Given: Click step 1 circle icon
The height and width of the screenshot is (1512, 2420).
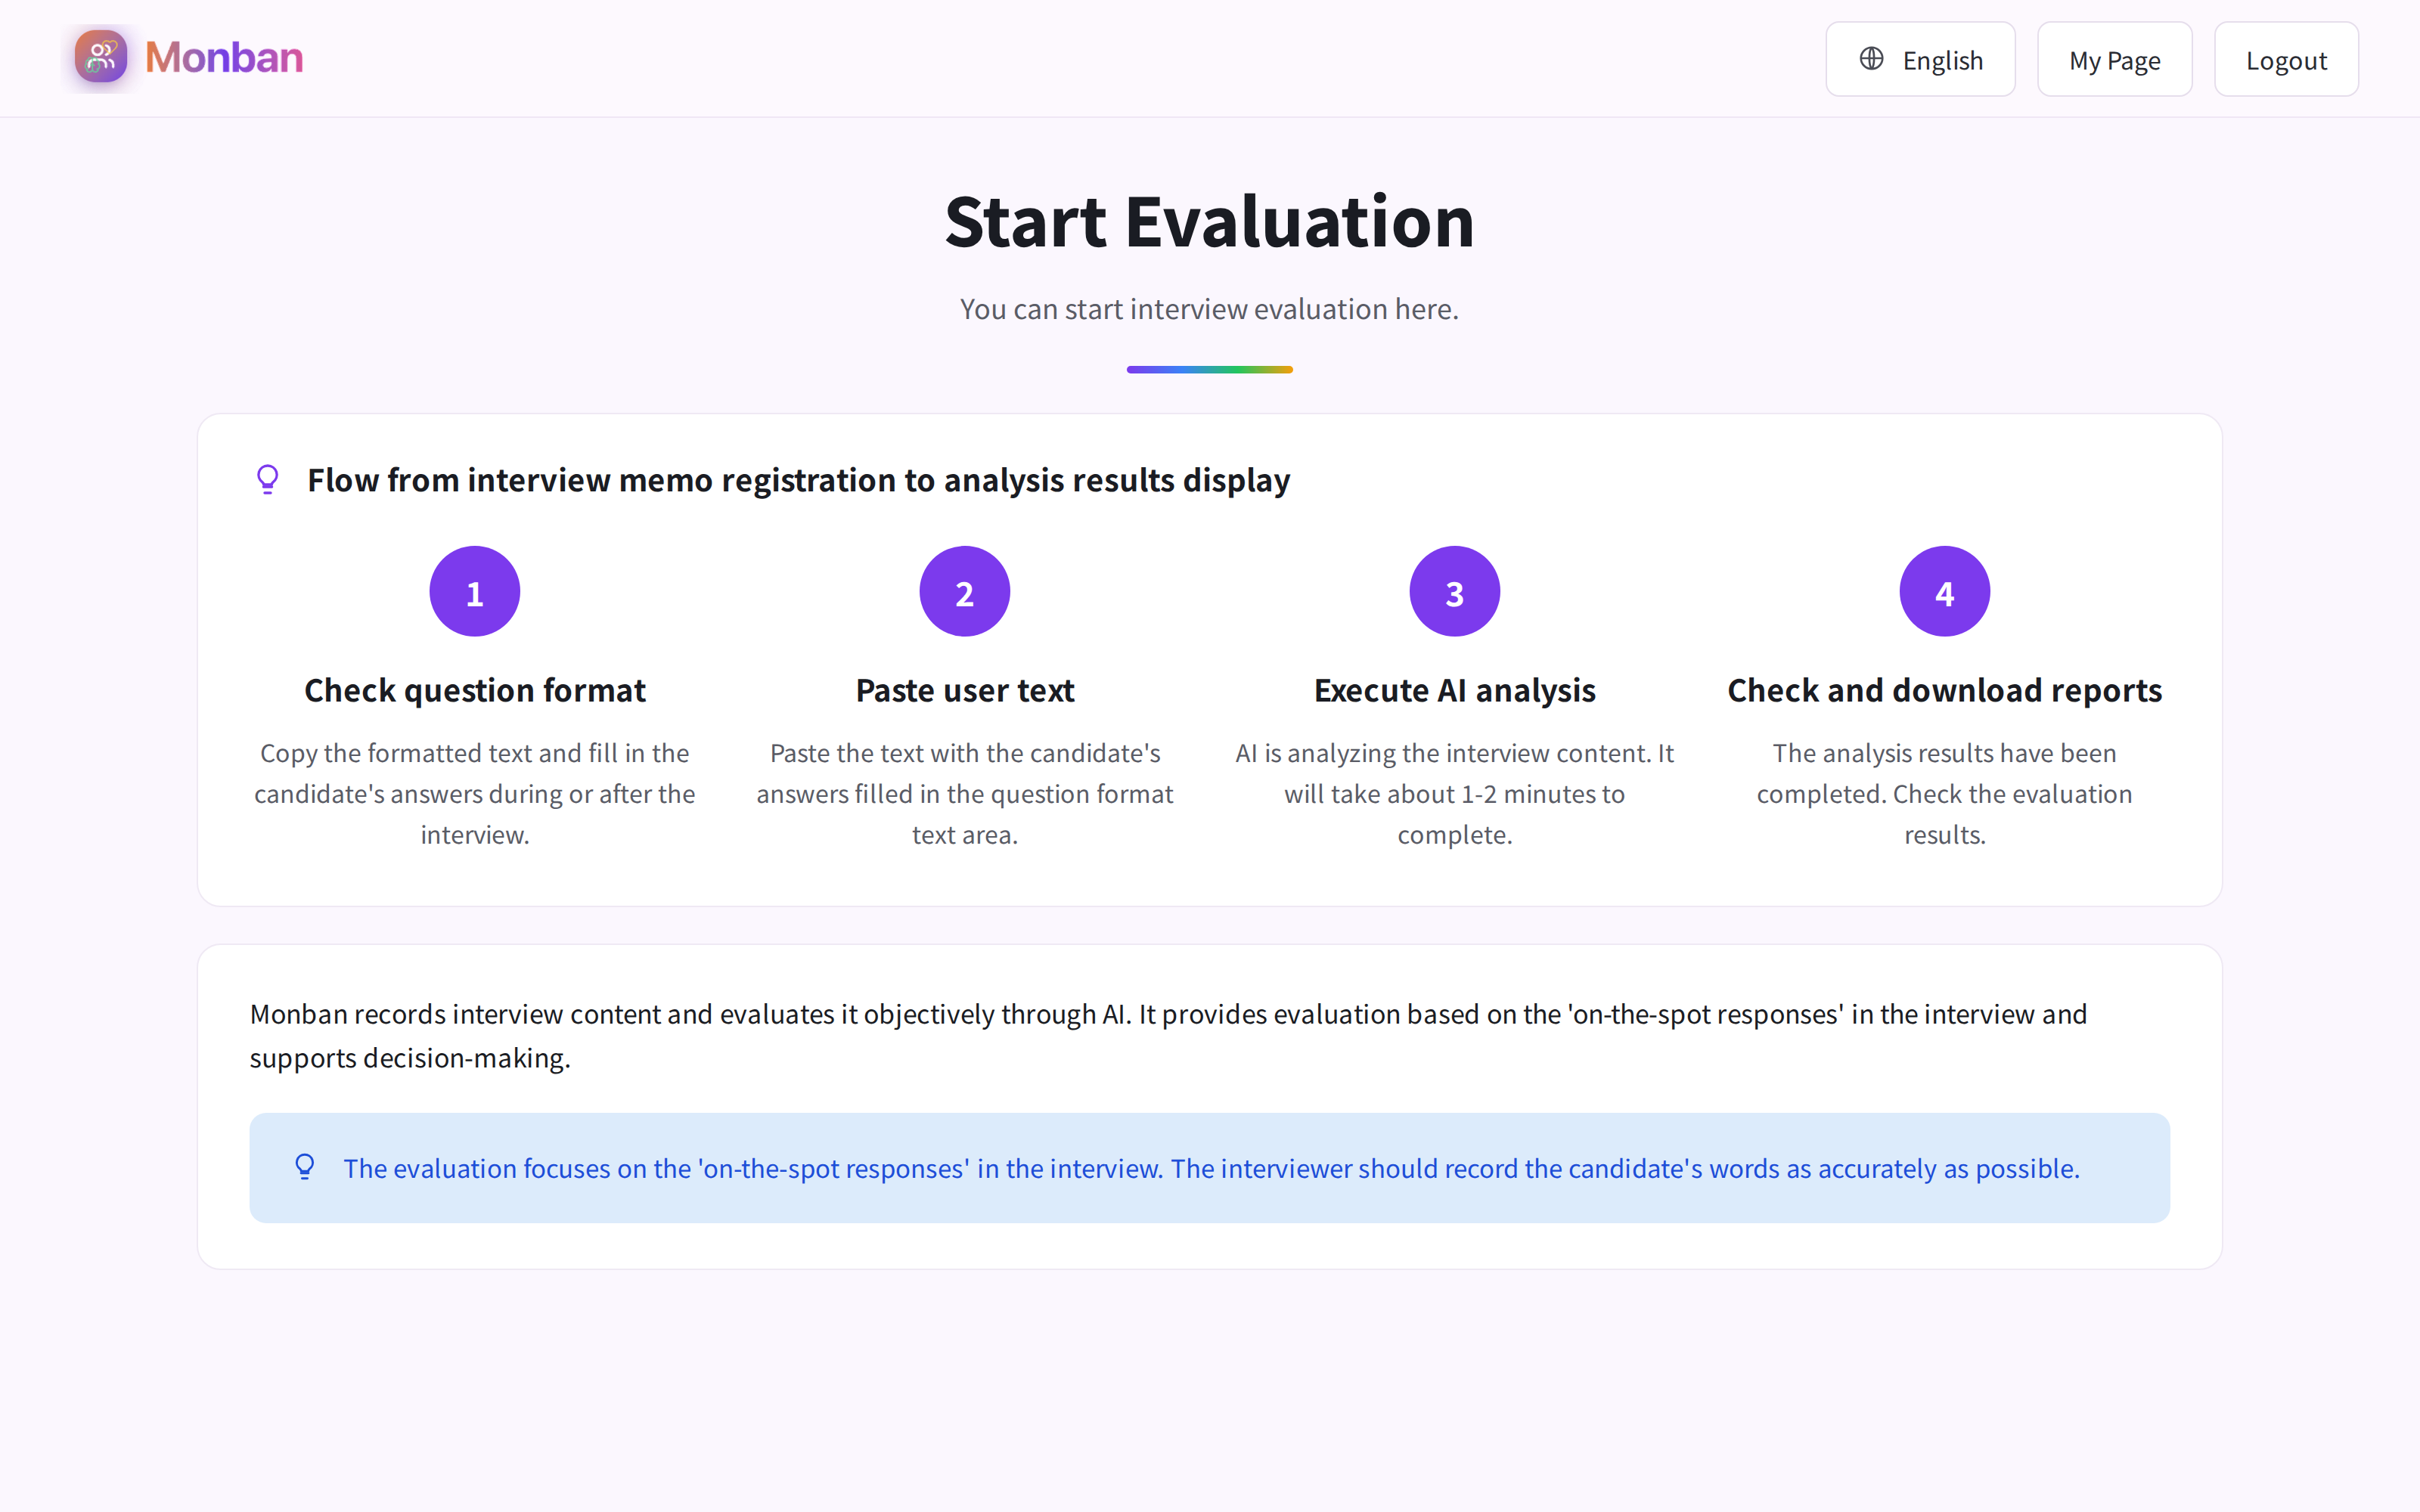Looking at the screenshot, I should pos(474,591).
